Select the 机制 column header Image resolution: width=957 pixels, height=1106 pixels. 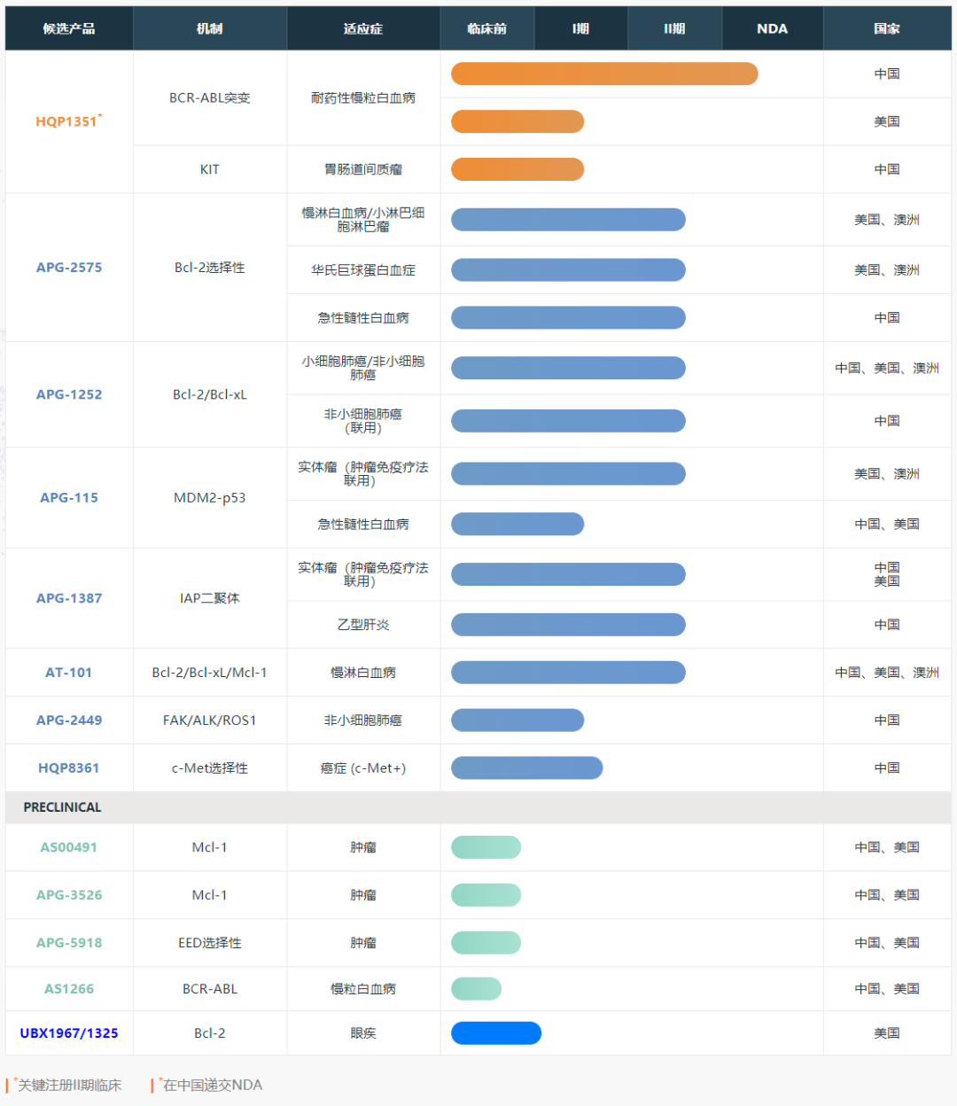click(x=210, y=28)
